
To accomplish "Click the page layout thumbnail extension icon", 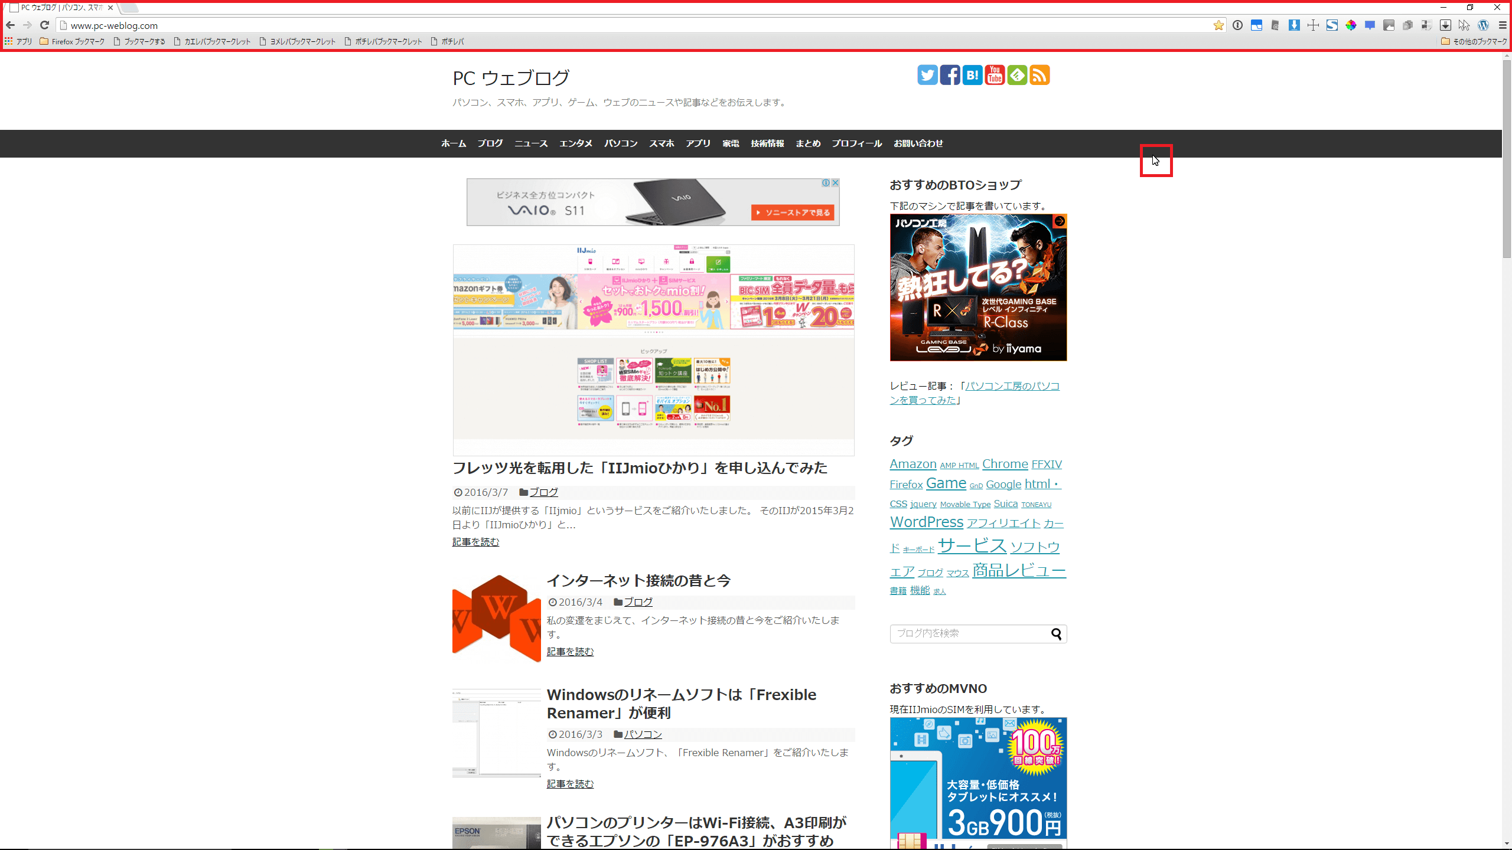I will click(x=1426, y=25).
